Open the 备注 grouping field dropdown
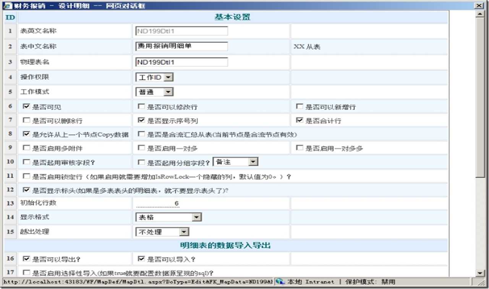This screenshot has height=289, width=489. (x=235, y=162)
